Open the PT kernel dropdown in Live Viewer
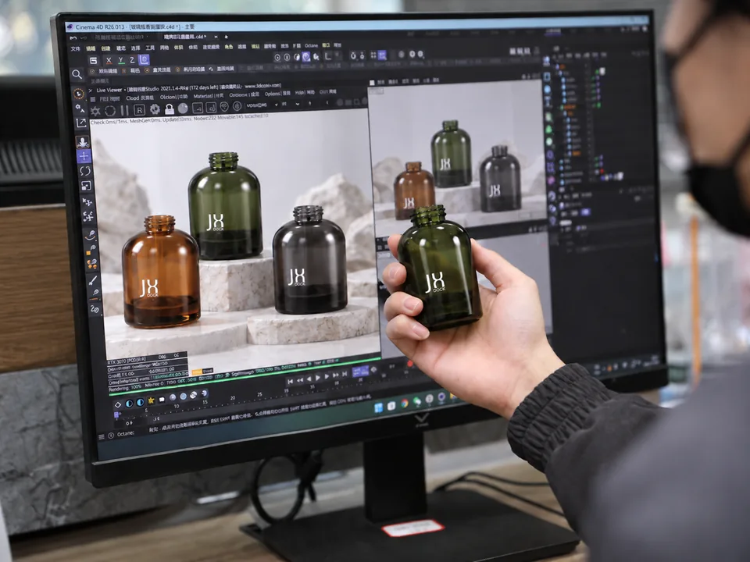The height and width of the screenshot is (562, 750). [291, 104]
